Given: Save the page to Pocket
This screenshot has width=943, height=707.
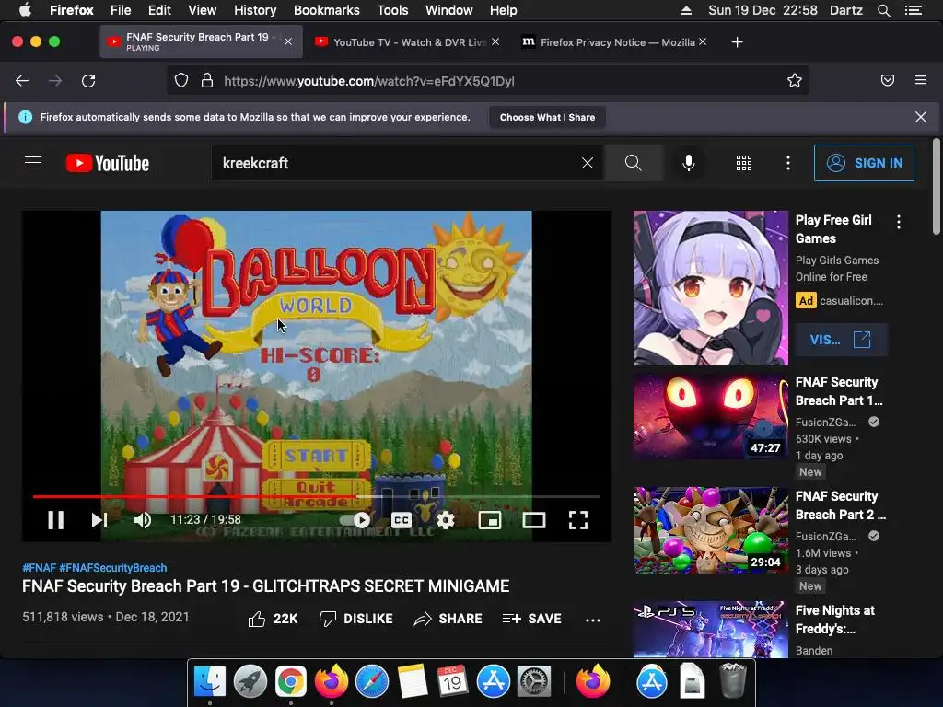Looking at the screenshot, I should click(x=888, y=81).
